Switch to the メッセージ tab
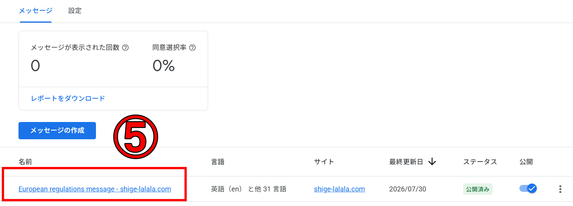 tap(35, 11)
